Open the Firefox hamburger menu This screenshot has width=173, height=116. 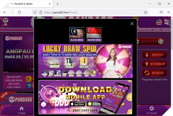(x=168, y=12)
